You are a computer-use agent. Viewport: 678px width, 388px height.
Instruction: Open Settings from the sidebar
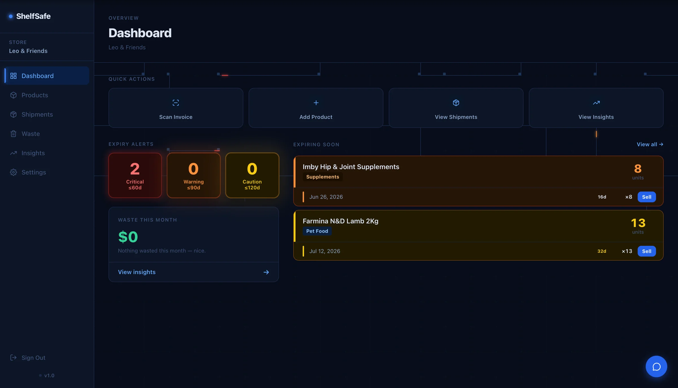click(x=47, y=172)
